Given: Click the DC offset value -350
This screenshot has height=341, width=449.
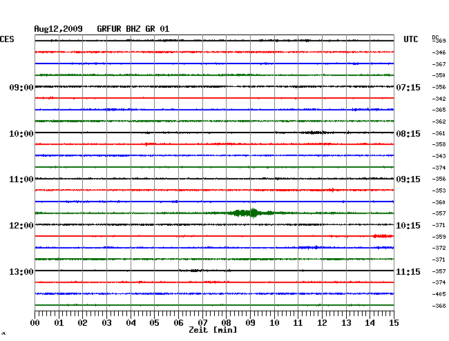Looking at the screenshot, I should pos(439,75).
